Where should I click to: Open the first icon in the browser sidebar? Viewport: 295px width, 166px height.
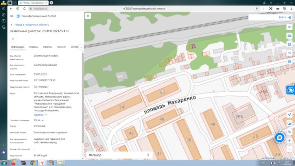click(4, 9)
